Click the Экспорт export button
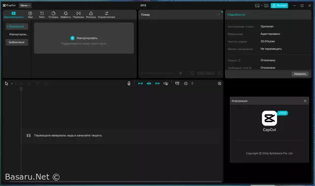Viewport: 315px width, 186px height. pos(279,5)
